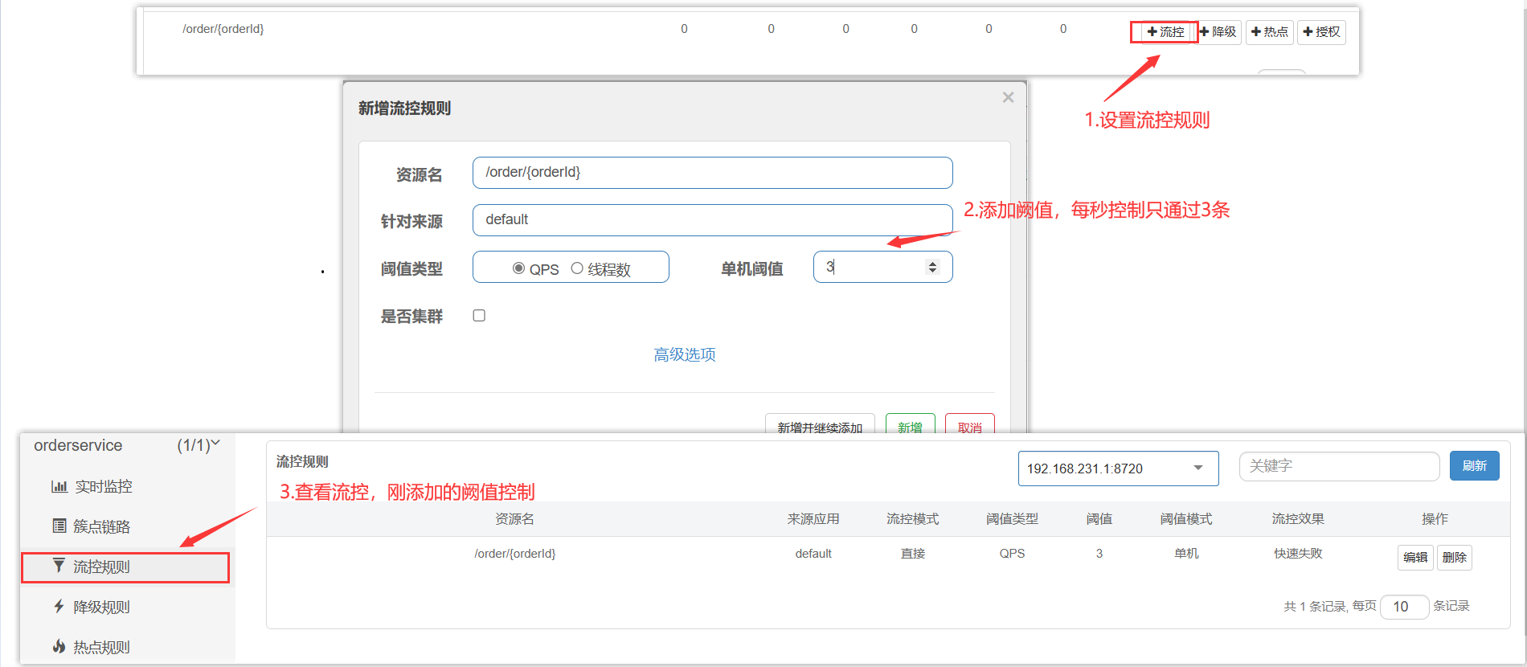The width and height of the screenshot is (1527, 667).
Task: Click the 授权 add authority rule button
Action: pos(1321,32)
